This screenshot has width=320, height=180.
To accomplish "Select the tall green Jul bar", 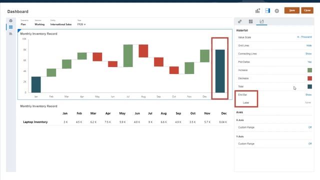I will coord(128,55).
